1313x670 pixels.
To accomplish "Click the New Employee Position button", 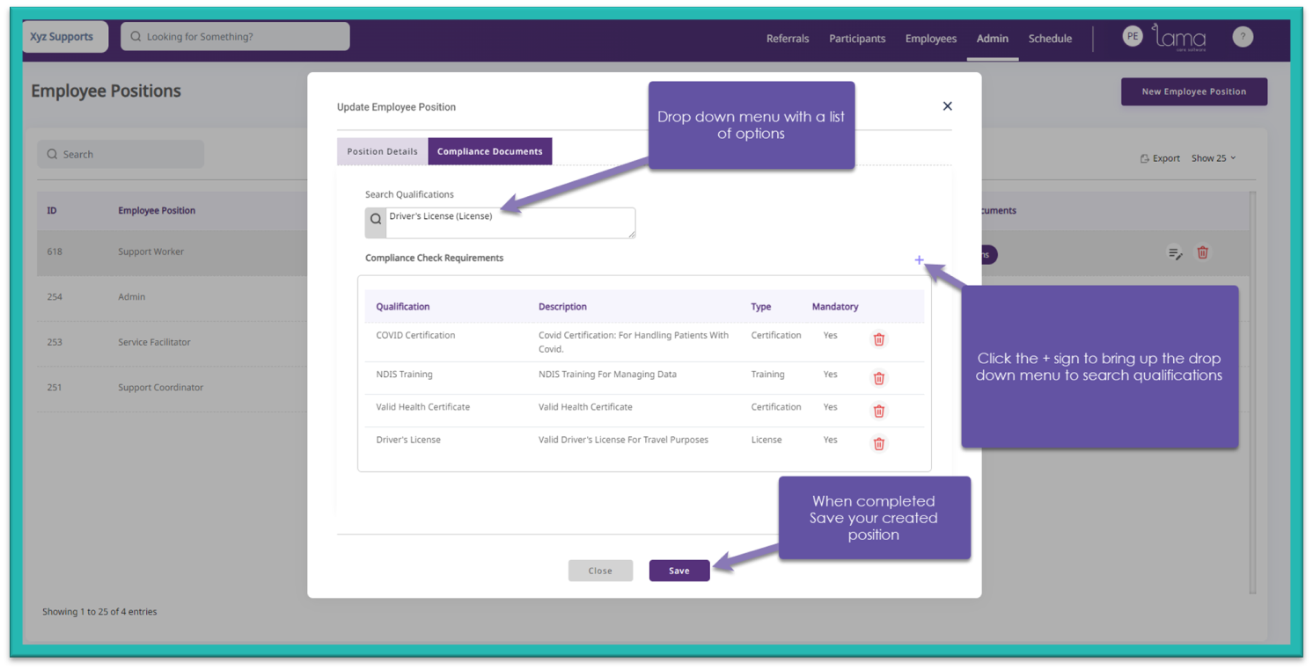I will (1193, 91).
